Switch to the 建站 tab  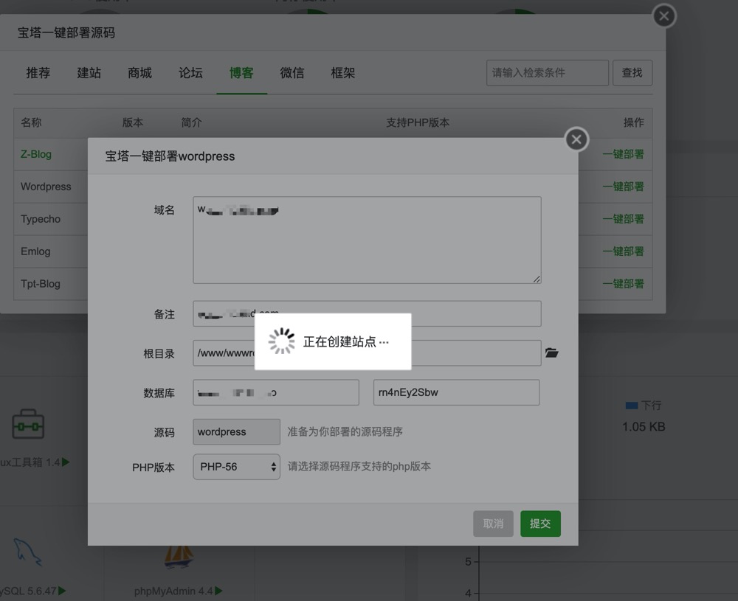[89, 73]
